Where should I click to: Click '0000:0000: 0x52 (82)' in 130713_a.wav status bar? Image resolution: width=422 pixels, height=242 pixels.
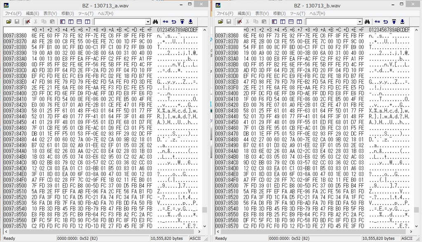pyautogui.click(x=77, y=238)
